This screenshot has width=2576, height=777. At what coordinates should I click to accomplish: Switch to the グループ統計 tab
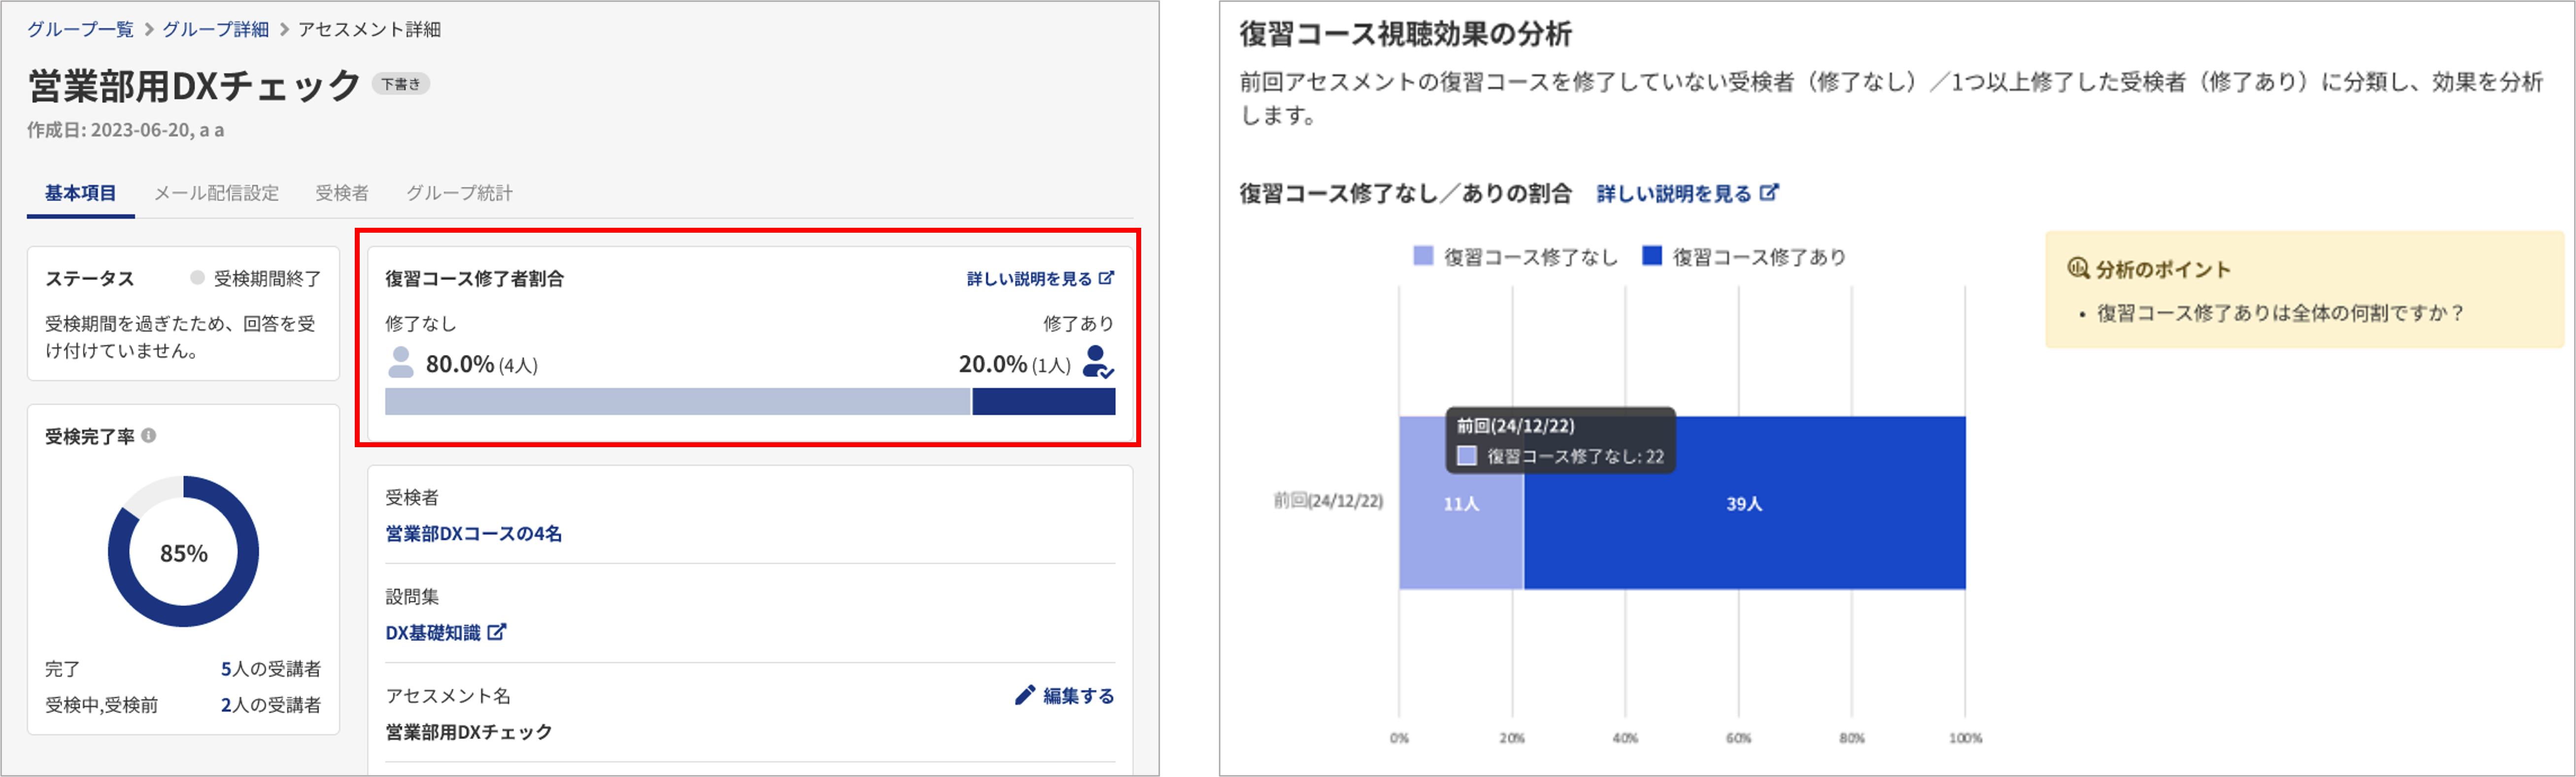459,193
